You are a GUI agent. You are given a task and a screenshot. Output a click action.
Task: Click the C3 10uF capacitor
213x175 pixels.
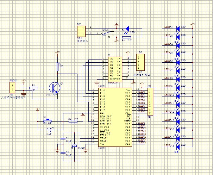tap(50, 130)
